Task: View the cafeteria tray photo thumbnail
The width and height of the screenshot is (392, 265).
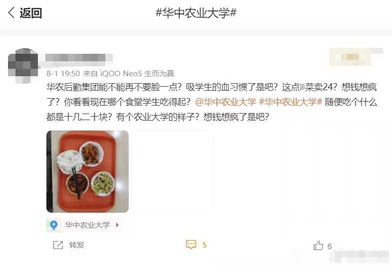Action: tap(87, 171)
